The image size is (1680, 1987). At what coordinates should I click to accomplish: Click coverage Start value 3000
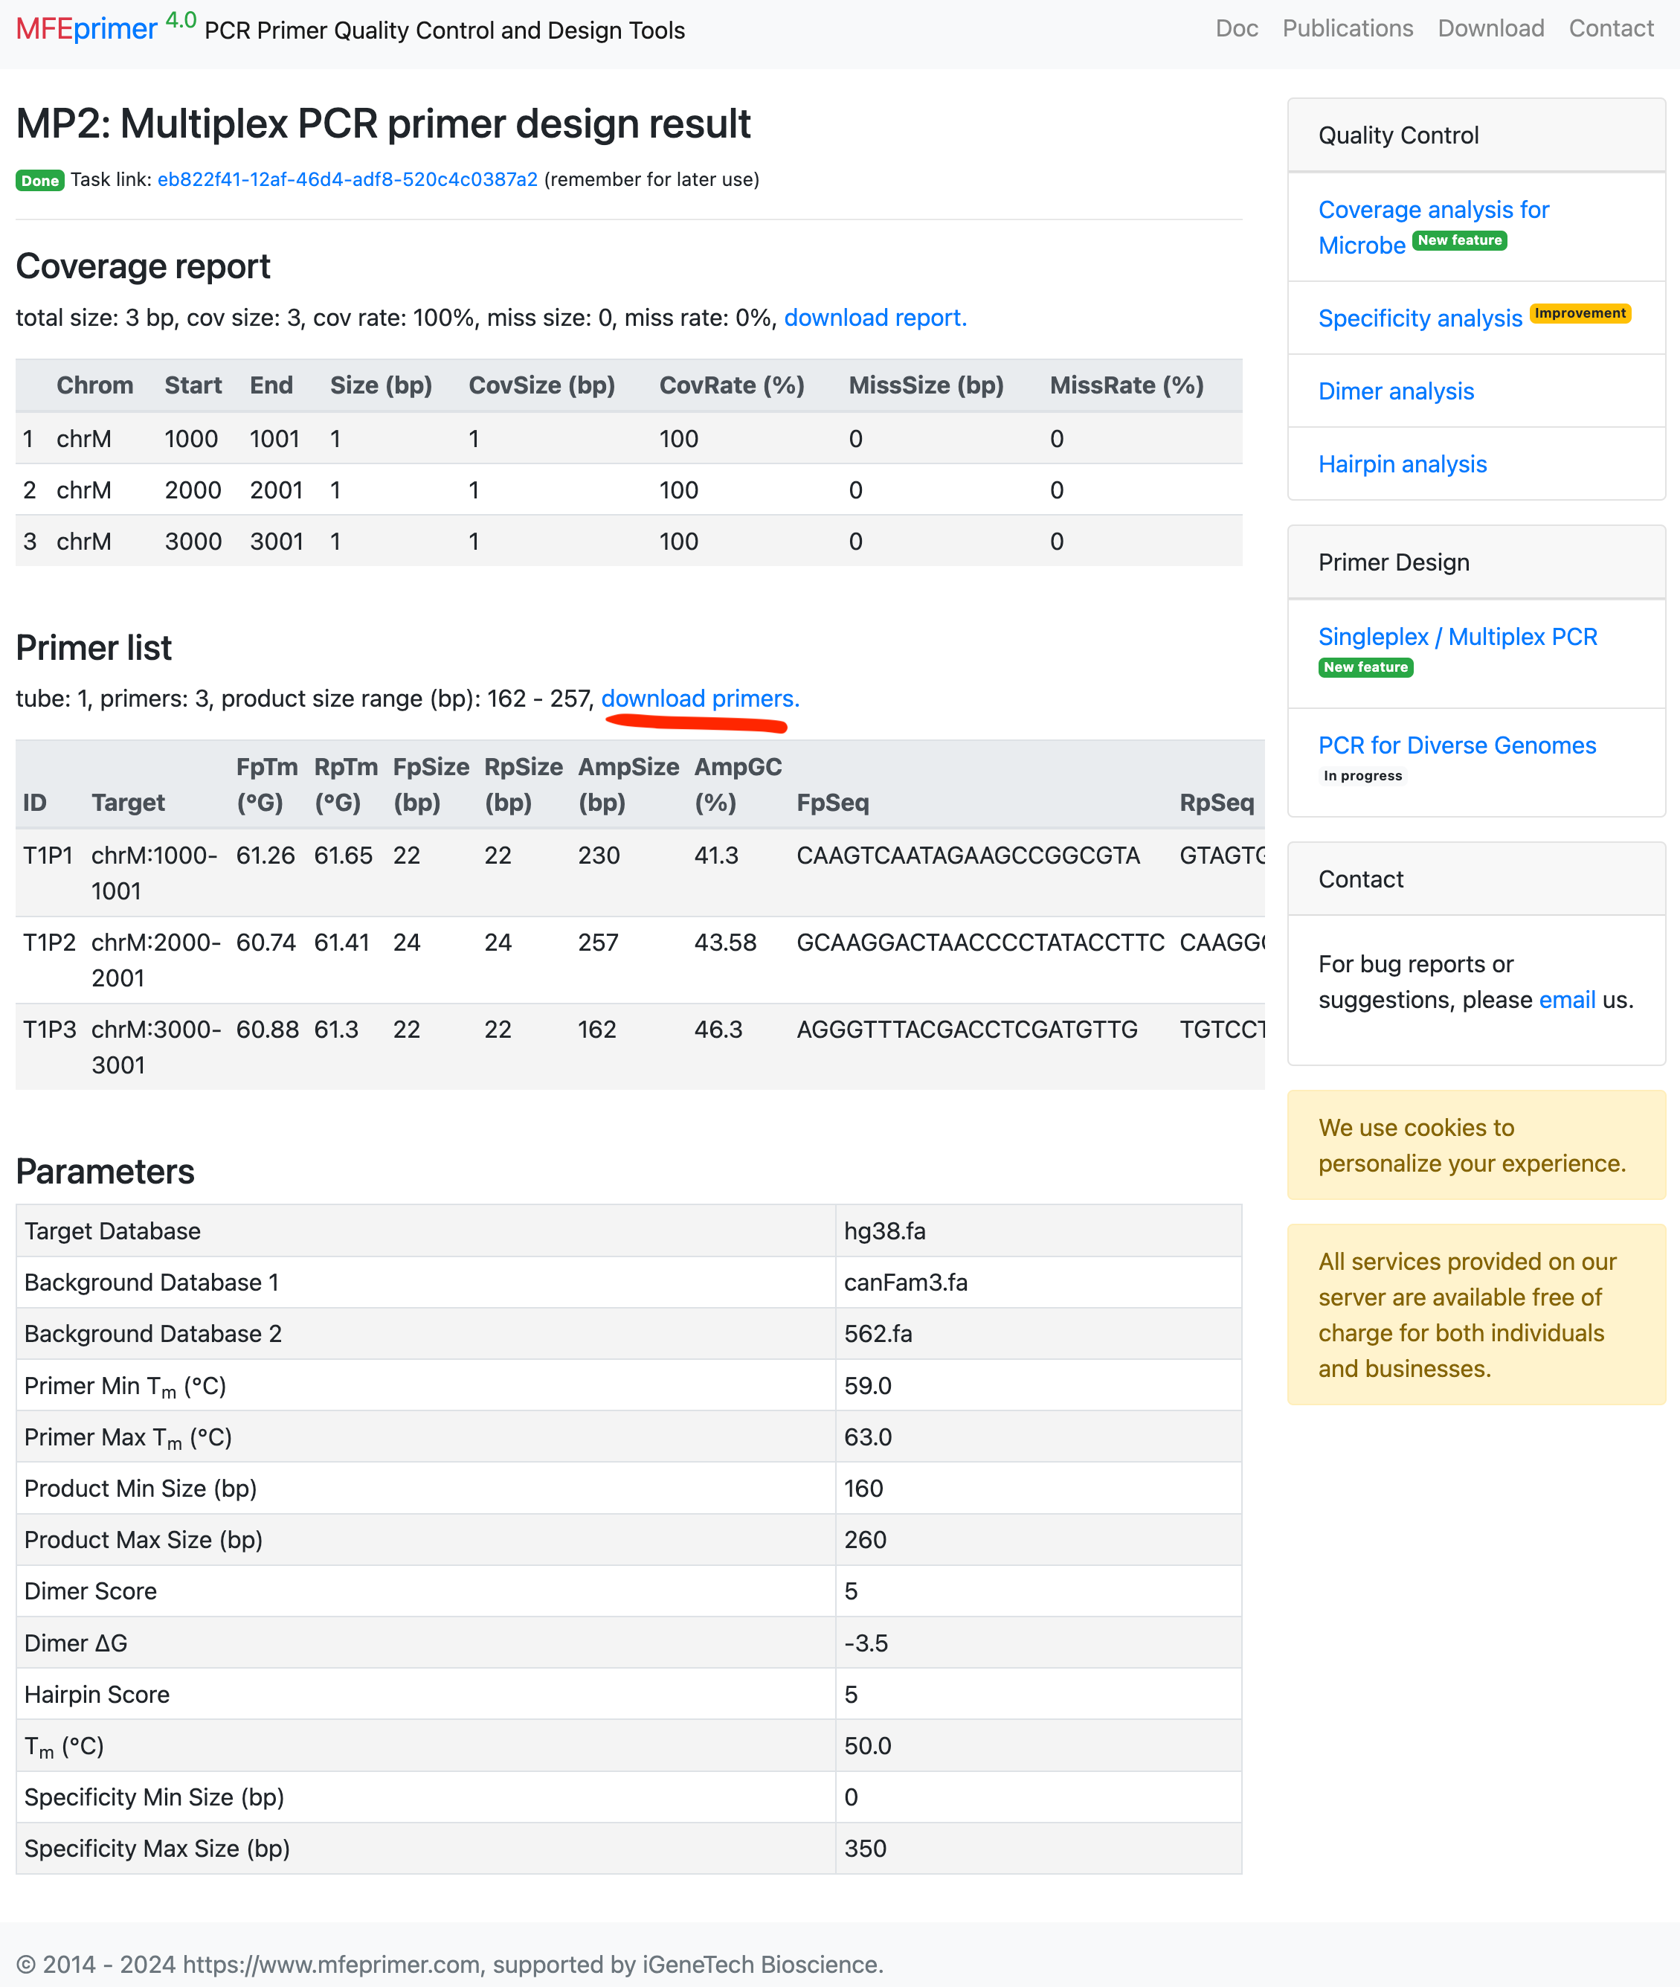[x=193, y=541]
